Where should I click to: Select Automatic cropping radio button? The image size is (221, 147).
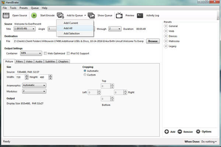[85, 71]
